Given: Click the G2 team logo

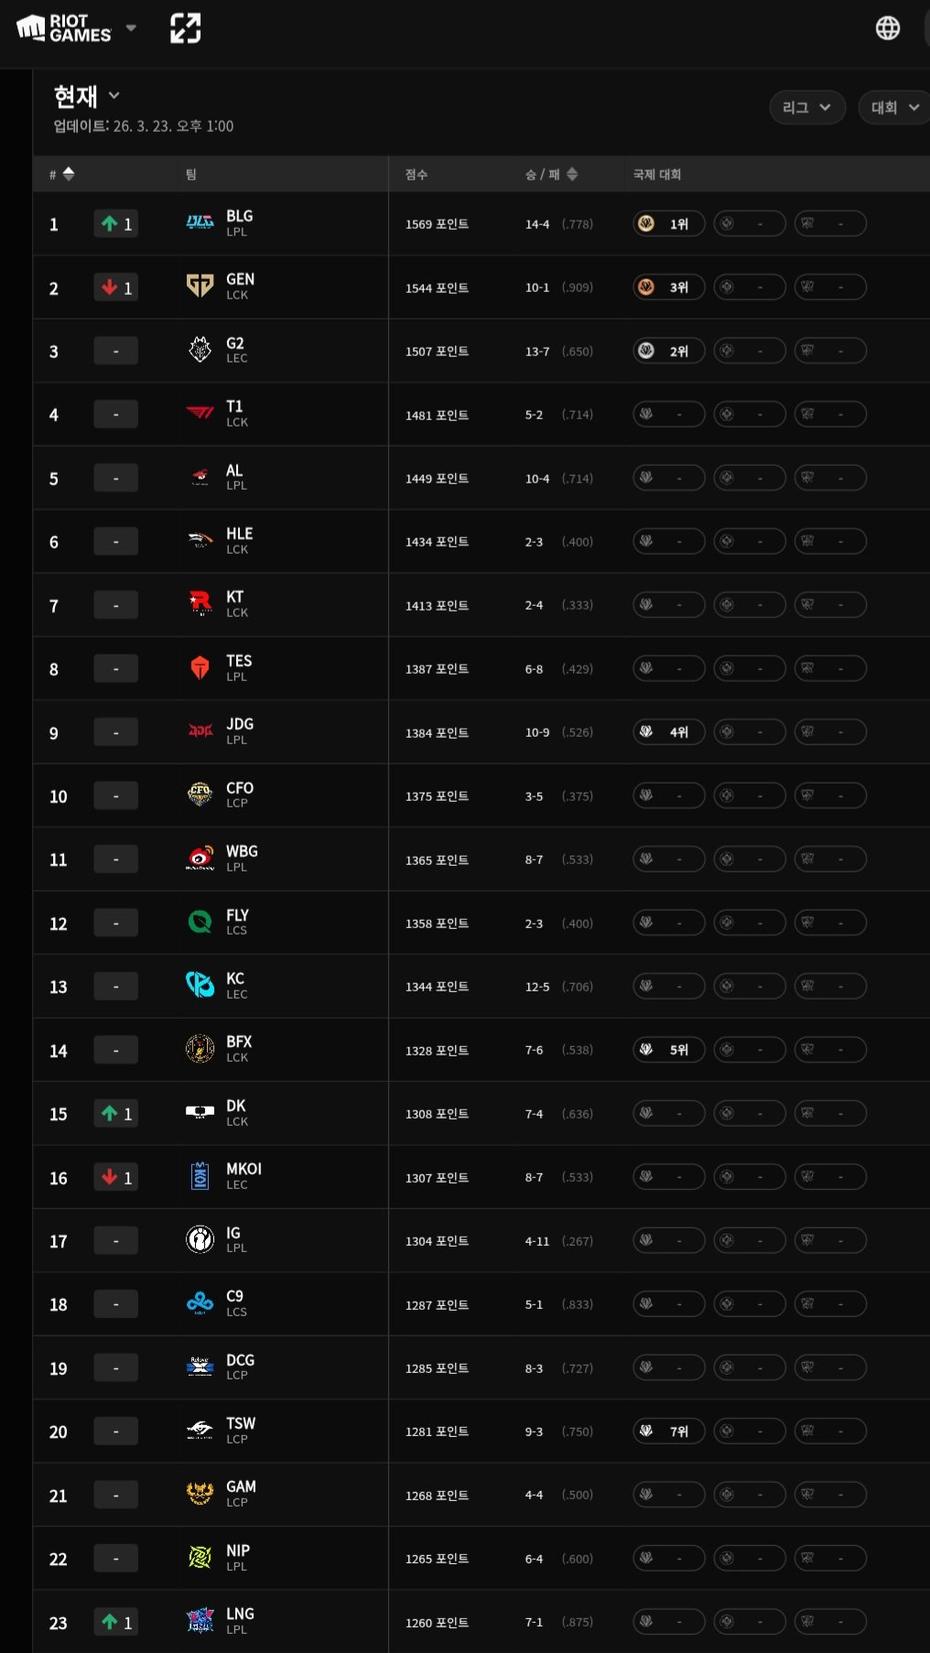Looking at the screenshot, I should [x=200, y=351].
